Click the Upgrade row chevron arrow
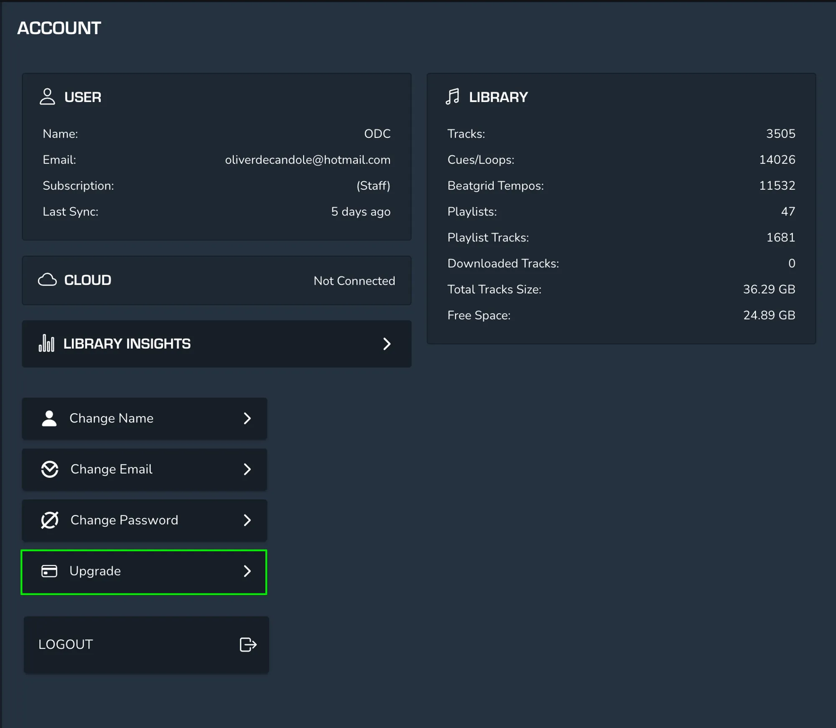 [247, 571]
